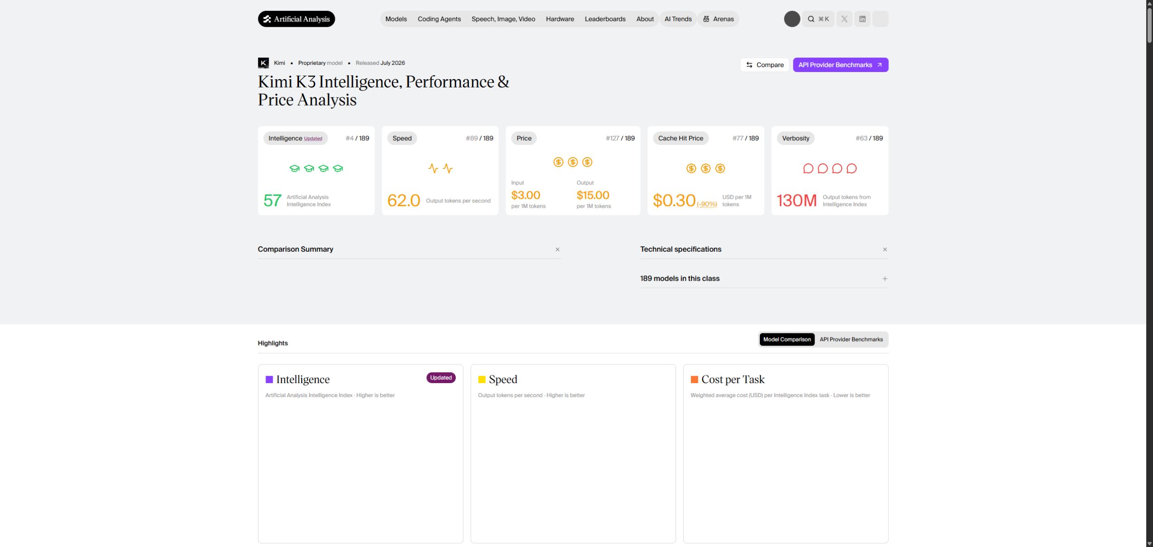
Task: Open the Artificial Analysis home logo
Action: pyautogui.click(x=296, y=19)
